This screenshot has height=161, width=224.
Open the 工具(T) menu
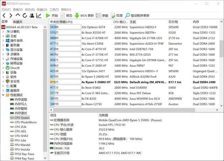click(54, 9)
